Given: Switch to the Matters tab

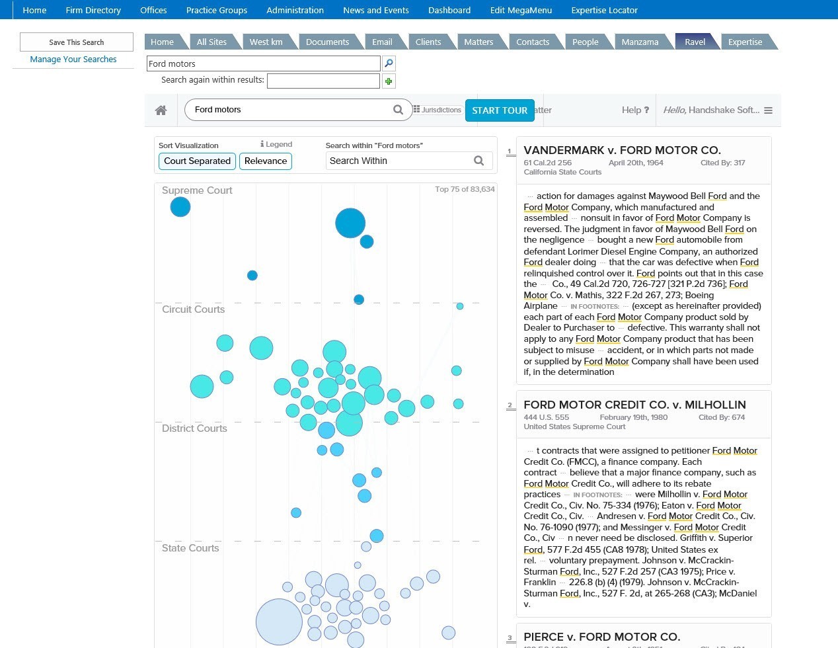Looking at the screenshot, I should pos(478,42).
